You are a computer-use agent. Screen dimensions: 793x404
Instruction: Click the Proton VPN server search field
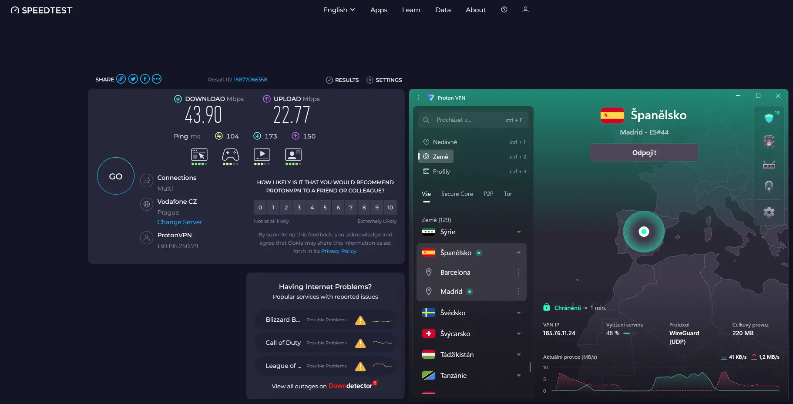click(x=473, y=119)
